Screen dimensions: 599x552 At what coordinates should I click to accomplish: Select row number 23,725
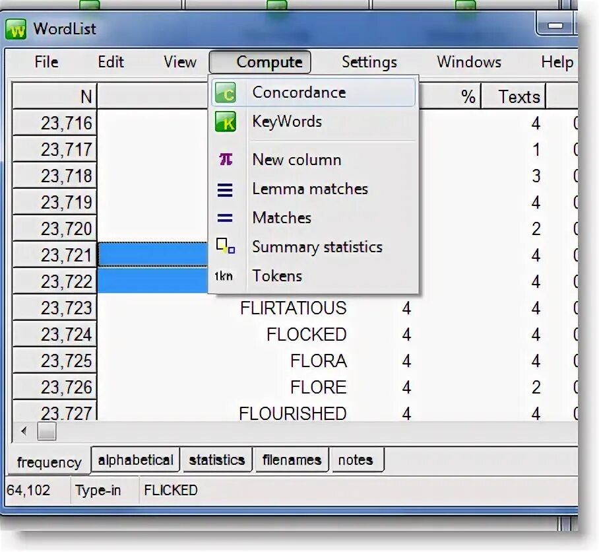(x=55, y=361)
